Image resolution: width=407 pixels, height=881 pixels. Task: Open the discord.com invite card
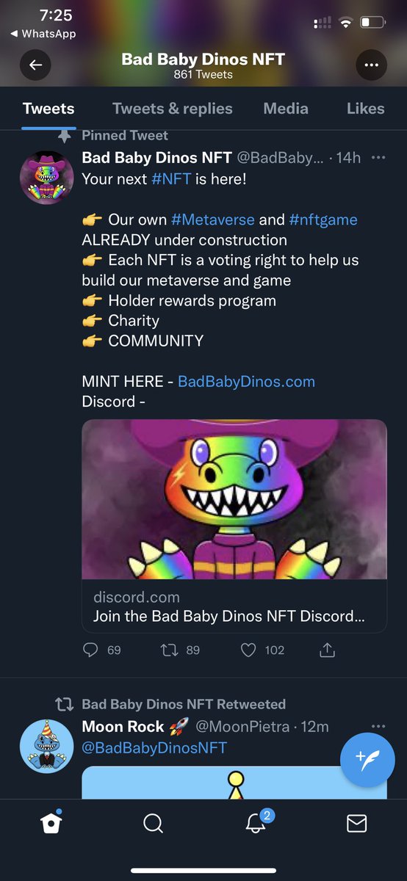234,526
